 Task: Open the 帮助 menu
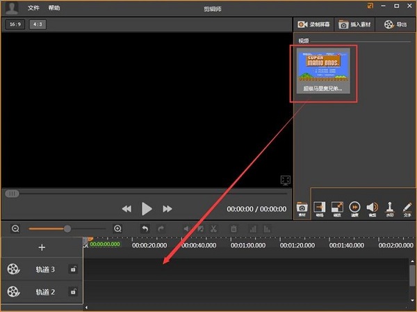click(x=54, y=8)
